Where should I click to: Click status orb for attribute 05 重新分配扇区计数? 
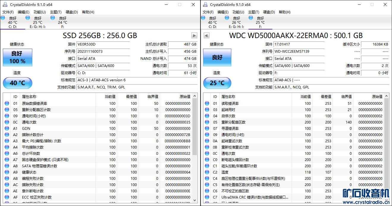tap(7, 110)
